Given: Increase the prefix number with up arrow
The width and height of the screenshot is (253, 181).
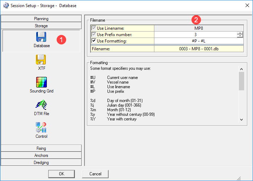Looking at the screenshot, I should click(x=240, y=33).
